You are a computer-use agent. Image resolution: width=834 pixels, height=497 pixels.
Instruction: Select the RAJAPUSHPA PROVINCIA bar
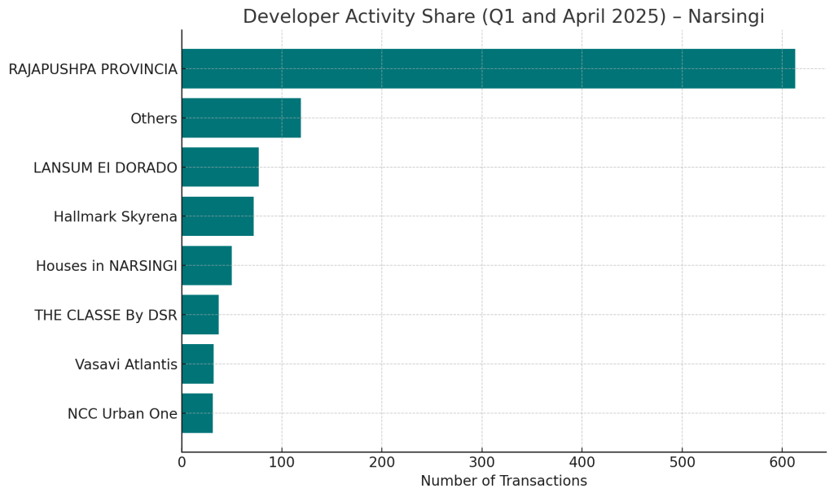pos(489,68)
